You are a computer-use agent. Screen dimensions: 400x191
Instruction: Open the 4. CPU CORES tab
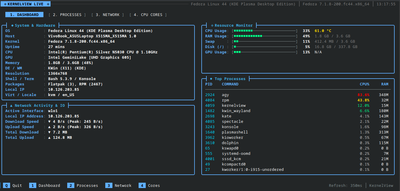click(x=148, y=15)
